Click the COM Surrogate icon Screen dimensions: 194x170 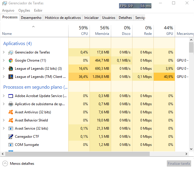(11, 145)
